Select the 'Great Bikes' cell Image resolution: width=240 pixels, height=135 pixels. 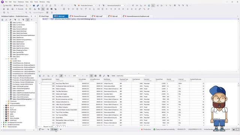66,118
